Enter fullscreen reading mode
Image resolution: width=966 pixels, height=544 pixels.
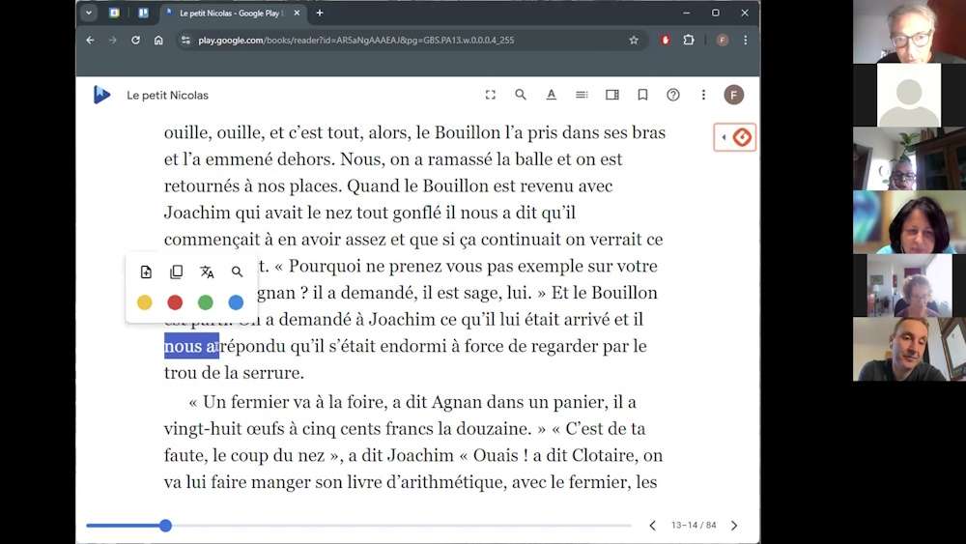491,95
